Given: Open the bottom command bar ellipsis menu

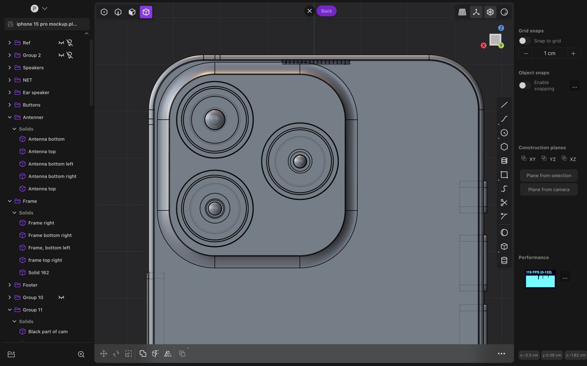Looking at the screenshot, I should tap(501, 354).
